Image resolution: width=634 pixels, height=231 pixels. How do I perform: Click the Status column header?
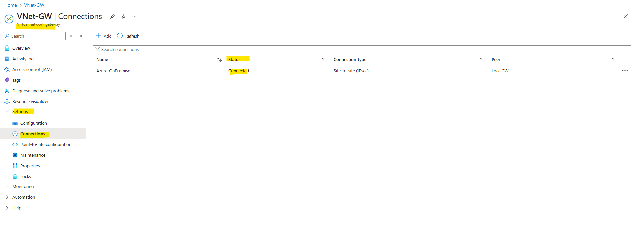234,60
